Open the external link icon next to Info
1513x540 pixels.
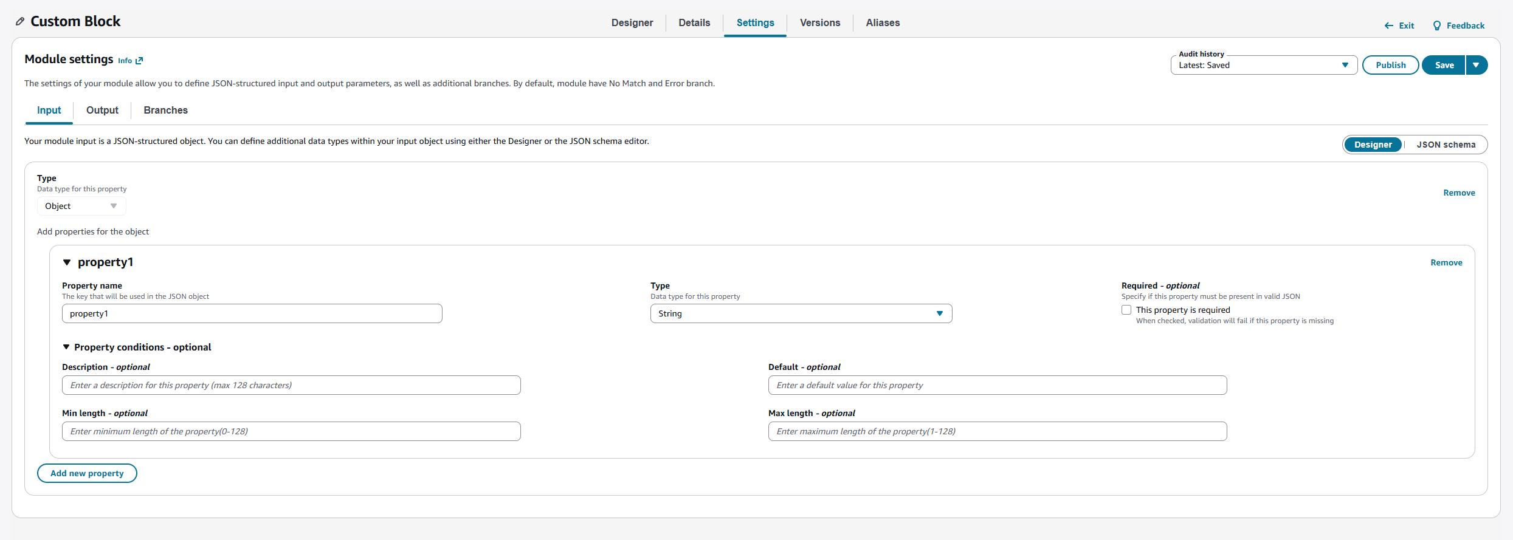[139, 61]
